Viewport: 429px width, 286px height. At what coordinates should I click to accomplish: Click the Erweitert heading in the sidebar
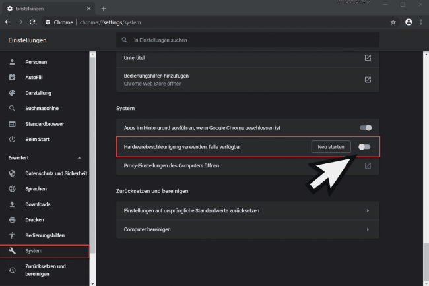[18, 158]
